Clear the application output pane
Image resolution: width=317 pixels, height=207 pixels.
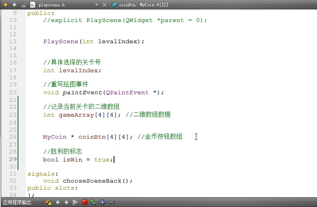[x=49, y=202]
